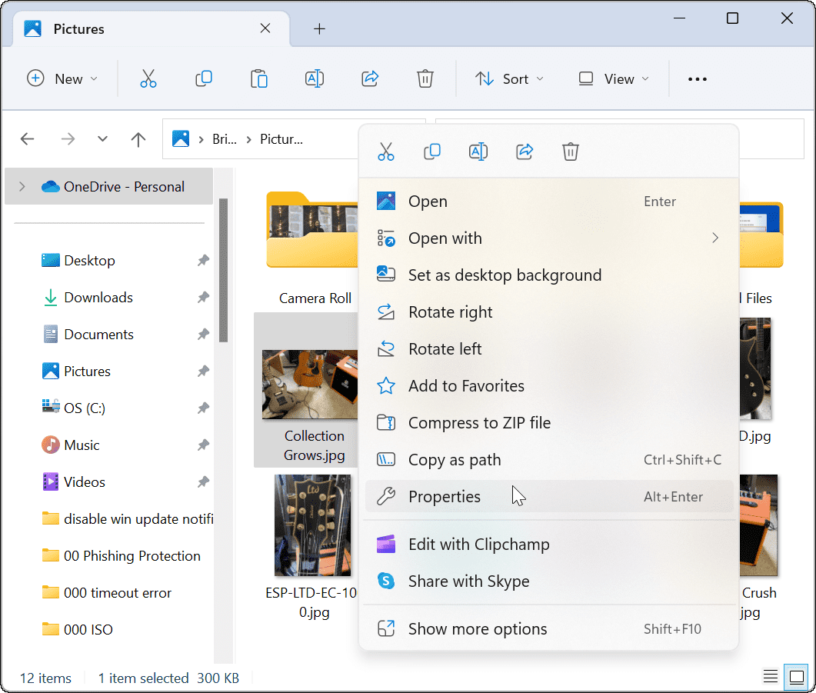Pin toggle next to Downloads in sidebar
The height and width of the screenshot is (693, 816).
point(202,297)
